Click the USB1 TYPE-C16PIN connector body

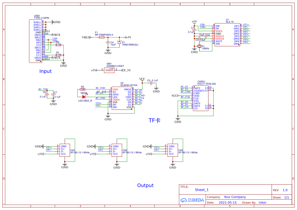pyautogui.click(x=36, y=41)
